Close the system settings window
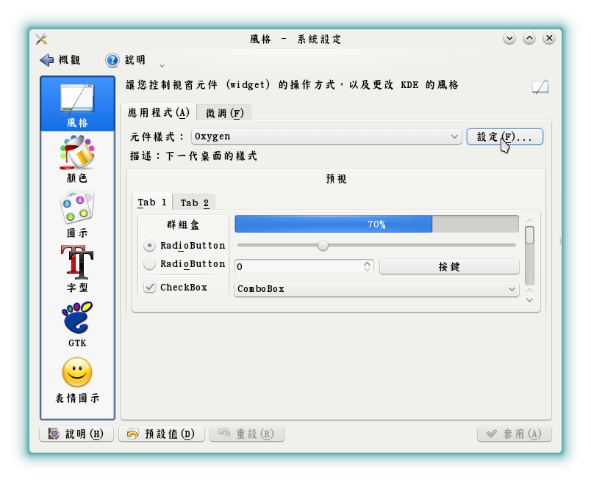The width and height of the screenshot is (591, 482). point(549,38)
